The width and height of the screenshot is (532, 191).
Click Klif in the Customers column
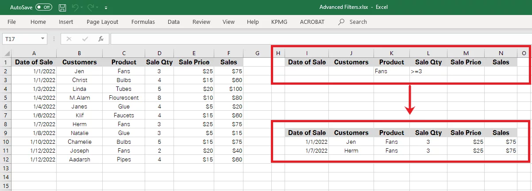pos(79,115)
